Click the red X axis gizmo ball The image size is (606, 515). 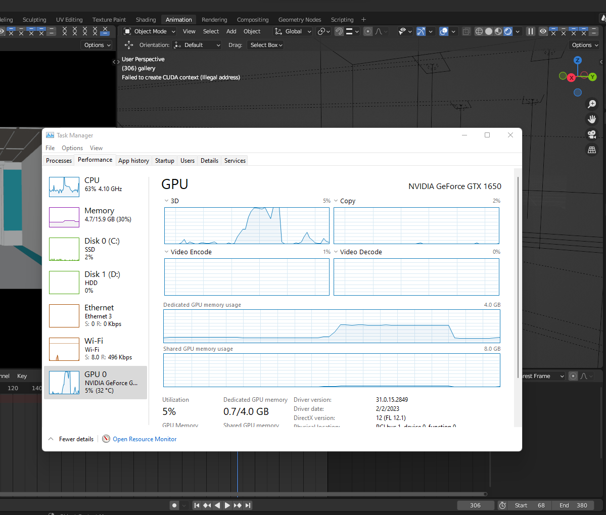571,78
